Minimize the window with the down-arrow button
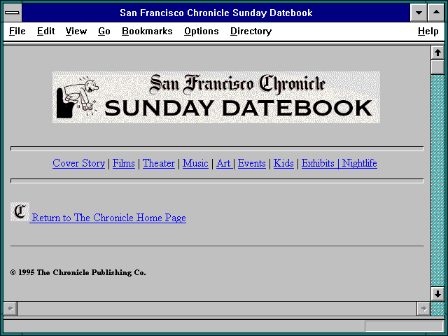The image size is (448, 336). [419, 13]
